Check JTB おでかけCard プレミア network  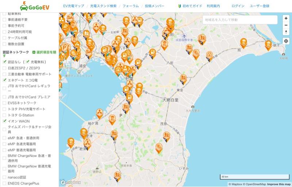click(4, 97)
